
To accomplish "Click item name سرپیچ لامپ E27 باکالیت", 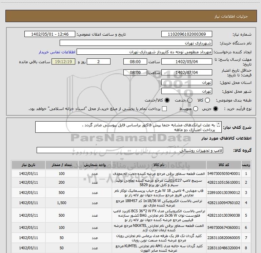I will pos(159,183).
